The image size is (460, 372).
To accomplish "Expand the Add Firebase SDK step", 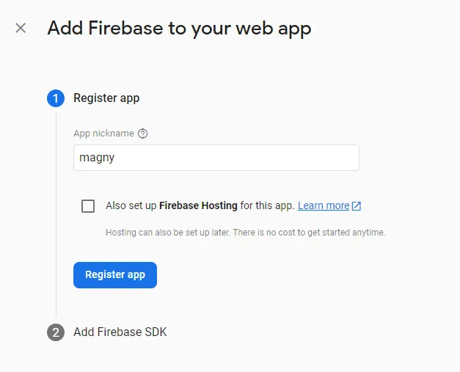I will (x=120, y=332).
